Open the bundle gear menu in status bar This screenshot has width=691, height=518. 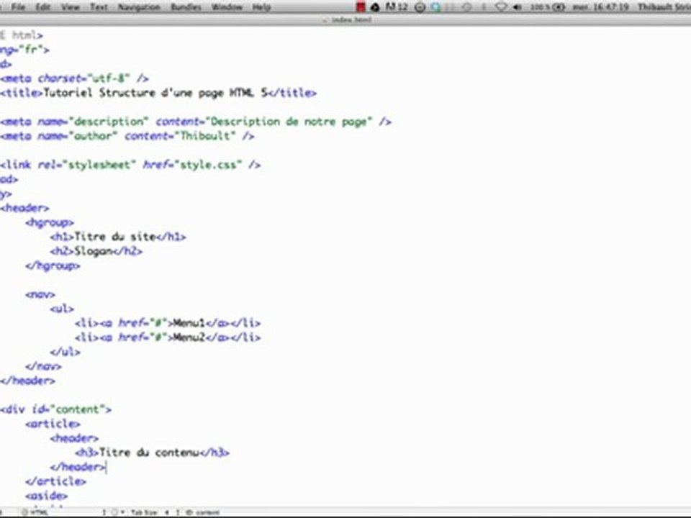[117, 512]
